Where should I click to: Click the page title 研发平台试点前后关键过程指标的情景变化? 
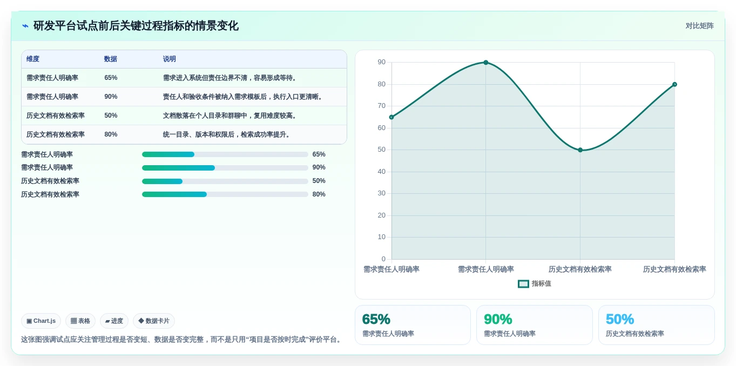point(136,26)
